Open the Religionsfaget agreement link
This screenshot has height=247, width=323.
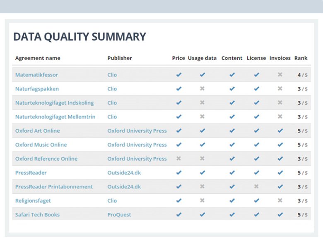point(33,201)
